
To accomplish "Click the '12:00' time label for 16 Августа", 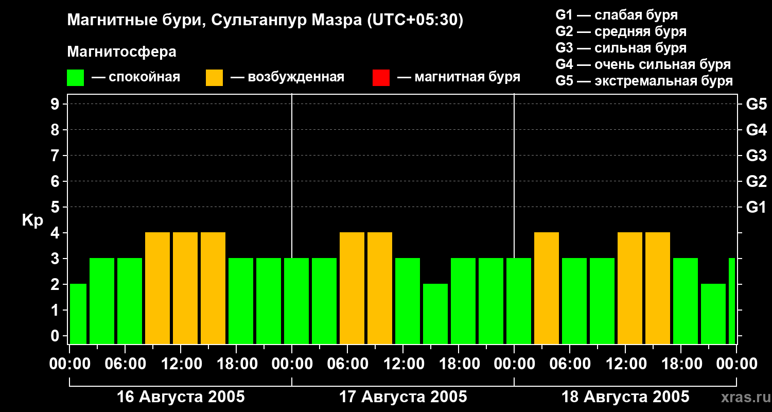I will point(181,364).
